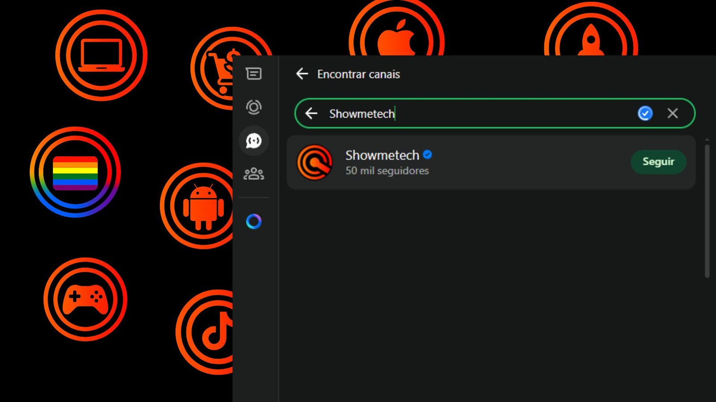This screenshot has width=716, height=402.
Task: Select the Apple logo icon
Action: [396, 38]
